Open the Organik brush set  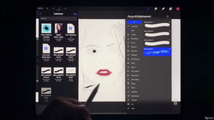(134, 100)
